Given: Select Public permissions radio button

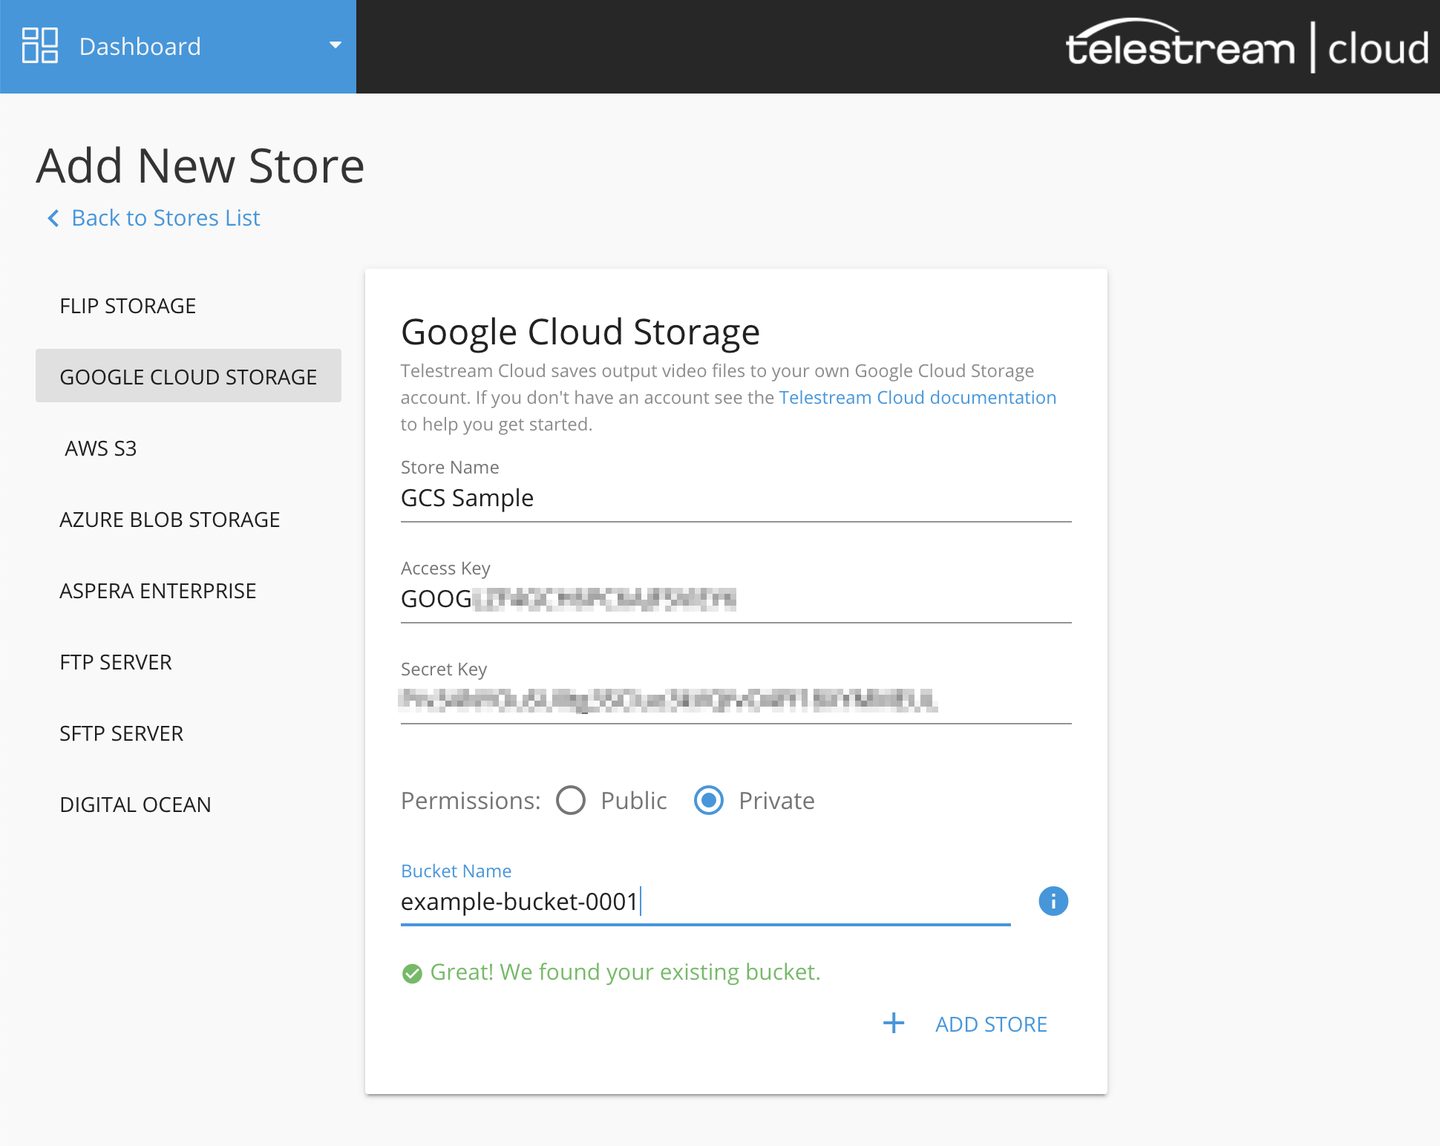Looking at the screenshot, I should pyautogui.click(x=571, y=800).
